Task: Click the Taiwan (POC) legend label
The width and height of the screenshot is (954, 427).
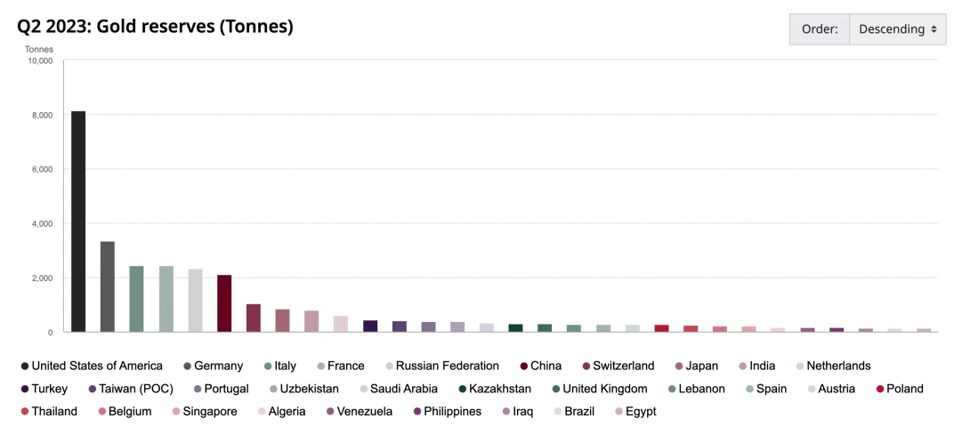Action: click(138, 389)
